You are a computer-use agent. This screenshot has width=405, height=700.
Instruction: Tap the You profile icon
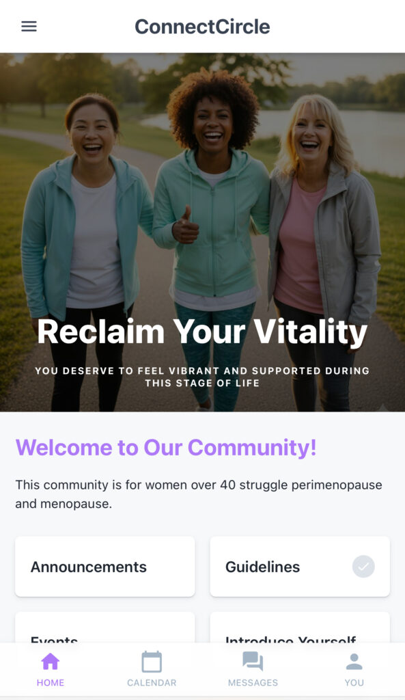click(x=354, y=662)
